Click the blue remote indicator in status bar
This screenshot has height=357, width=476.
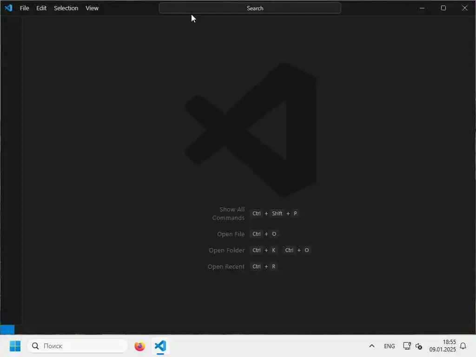(7, 330)
